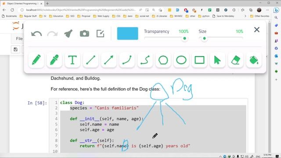Select the Highlighter marker tool
Image resolution: width=281 pixels, height=158 pixels.
54,60
